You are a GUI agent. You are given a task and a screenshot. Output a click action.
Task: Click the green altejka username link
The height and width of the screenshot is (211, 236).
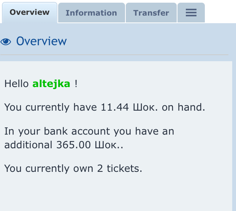click(x=51, y=84)
